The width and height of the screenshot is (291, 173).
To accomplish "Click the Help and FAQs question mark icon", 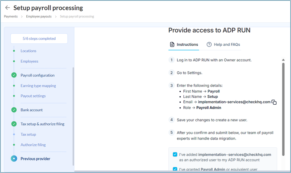I will 209,45.
